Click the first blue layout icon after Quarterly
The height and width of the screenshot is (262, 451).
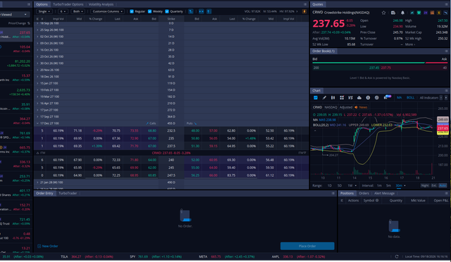(x=191, y=11)
